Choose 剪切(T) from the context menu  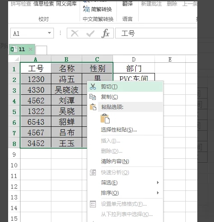125,87
